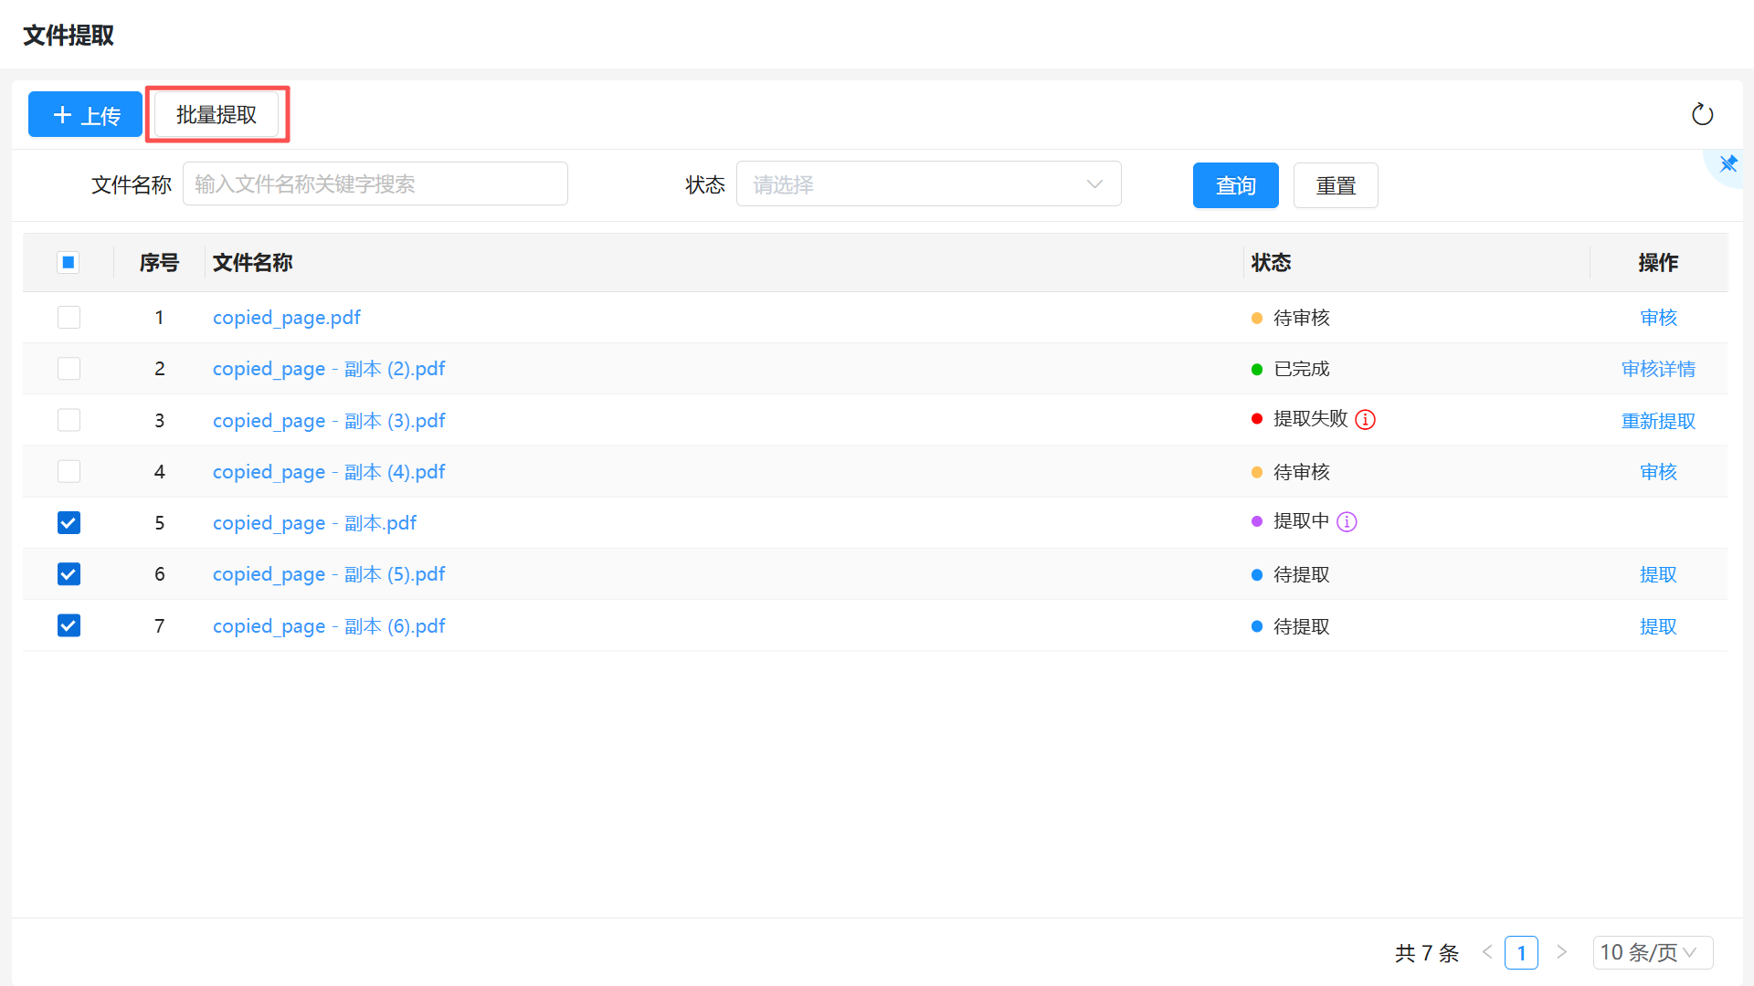Open the copied_page.pdf file link
The height and width of the screenshot is (986, 1754).
click(286, 318)
